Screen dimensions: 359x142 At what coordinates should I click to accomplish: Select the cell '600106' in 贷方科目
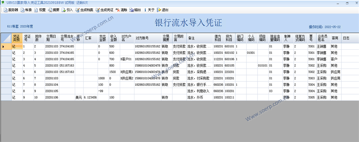[x=229, y=59]
